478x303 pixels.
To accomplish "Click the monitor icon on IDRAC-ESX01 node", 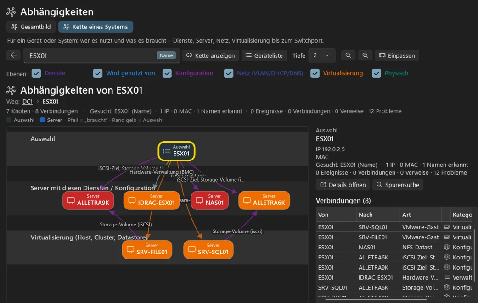I will [132, 200].
